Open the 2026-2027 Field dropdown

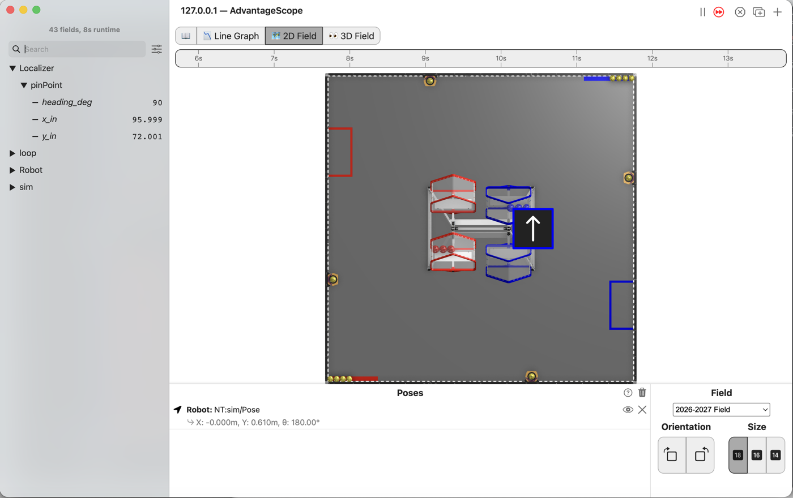tap(721, 410)
